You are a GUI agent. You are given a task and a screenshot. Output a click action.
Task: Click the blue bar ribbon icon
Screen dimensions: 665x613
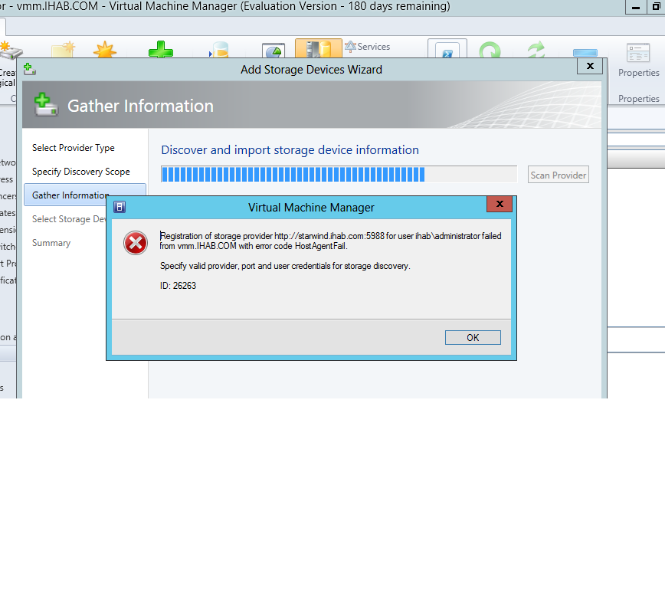click(x=585, y=53)
